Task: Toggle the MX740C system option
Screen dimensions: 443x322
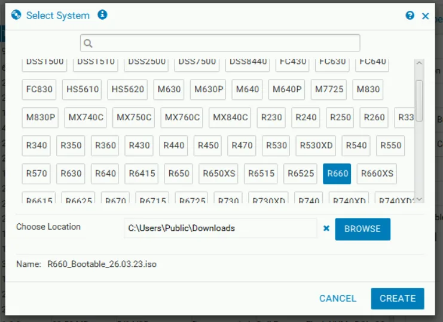Action: click(86, 117)
